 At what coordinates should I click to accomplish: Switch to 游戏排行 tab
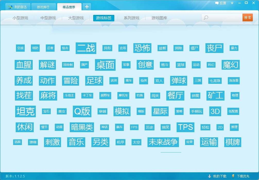[x=43, y=7]
